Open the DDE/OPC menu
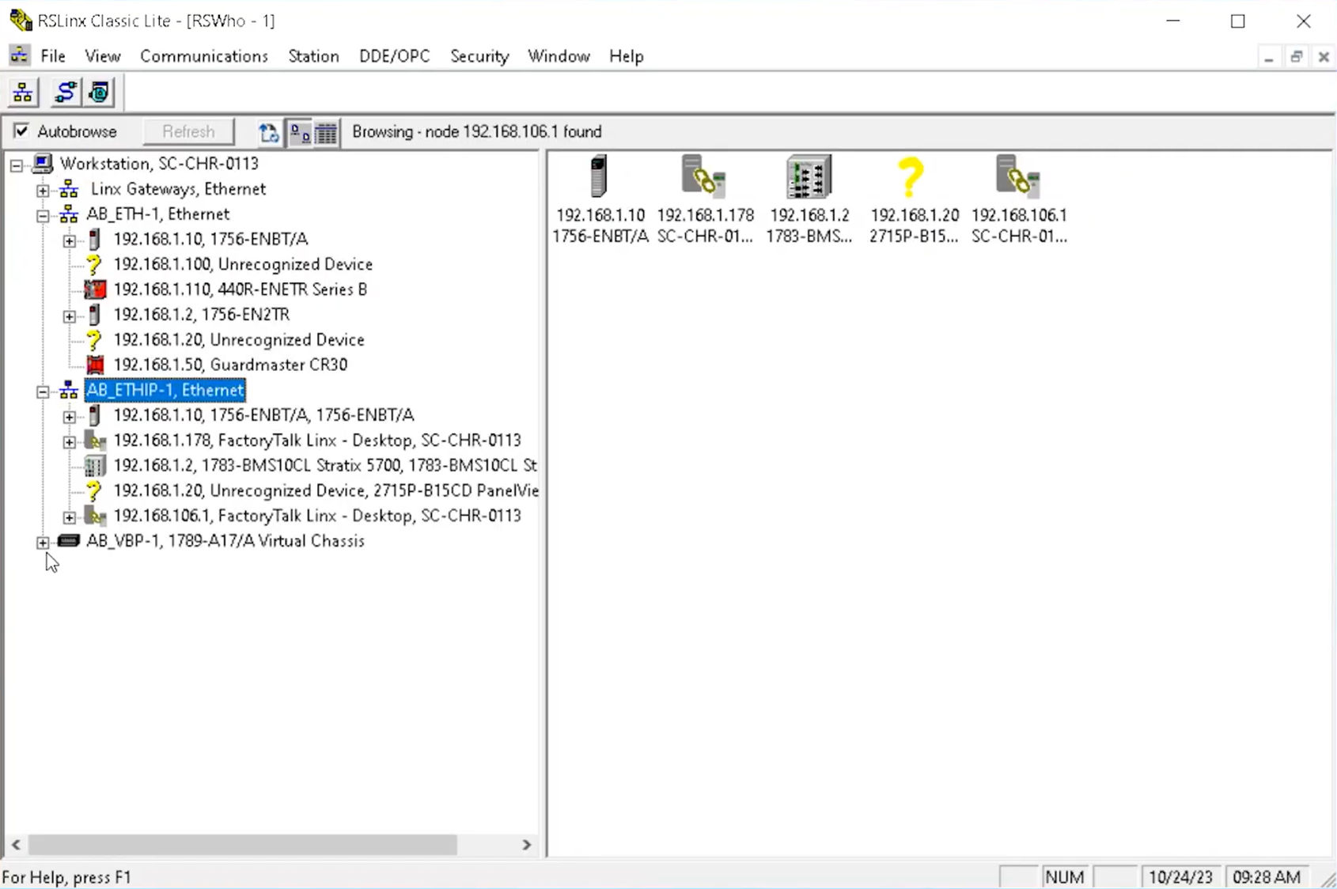The width and height of the screenshot is (1337, 889). (395, 56)
